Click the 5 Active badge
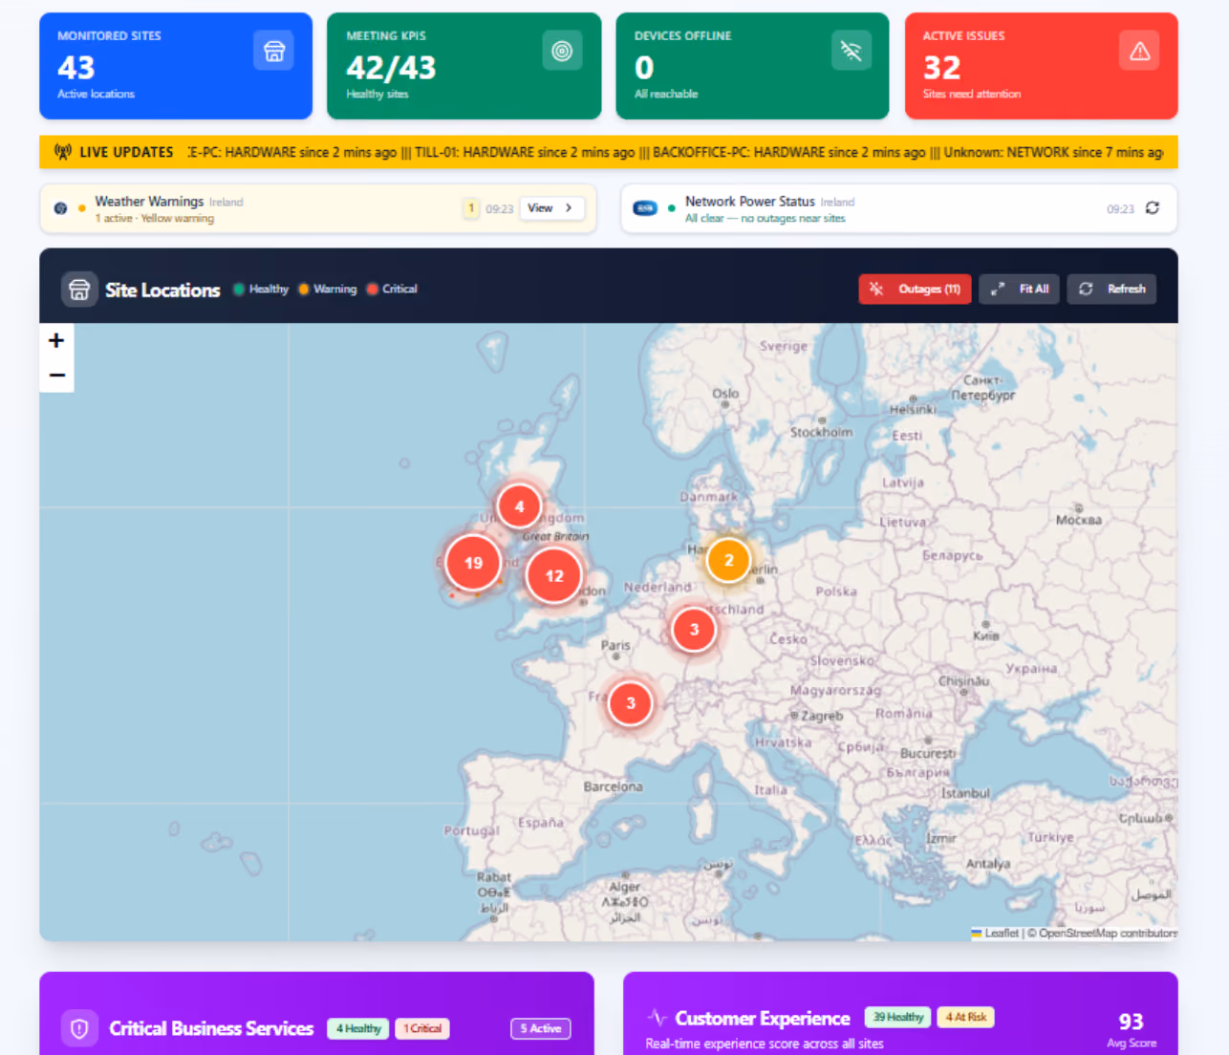1229x1055 pixels. coord(540,1028)
